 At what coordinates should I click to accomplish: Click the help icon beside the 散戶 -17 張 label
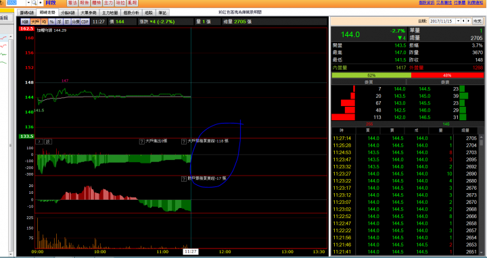(184, 179)
